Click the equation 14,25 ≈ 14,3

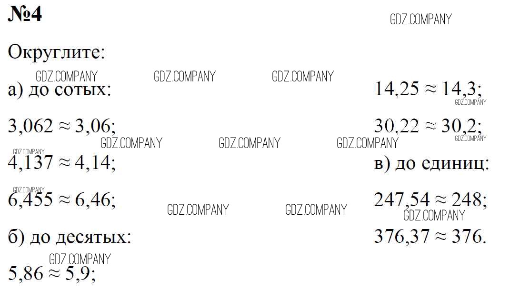pos(428,89)
